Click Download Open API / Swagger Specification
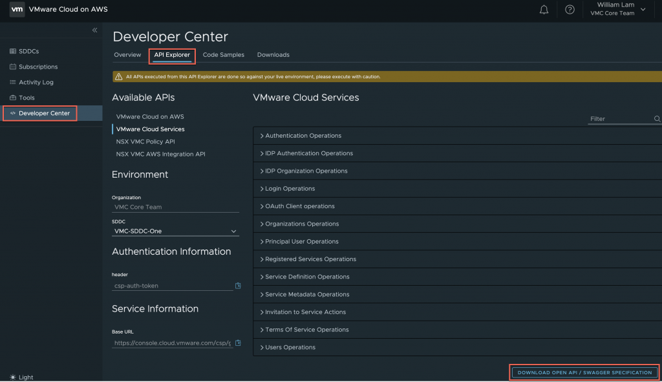 tap(584, 372)
